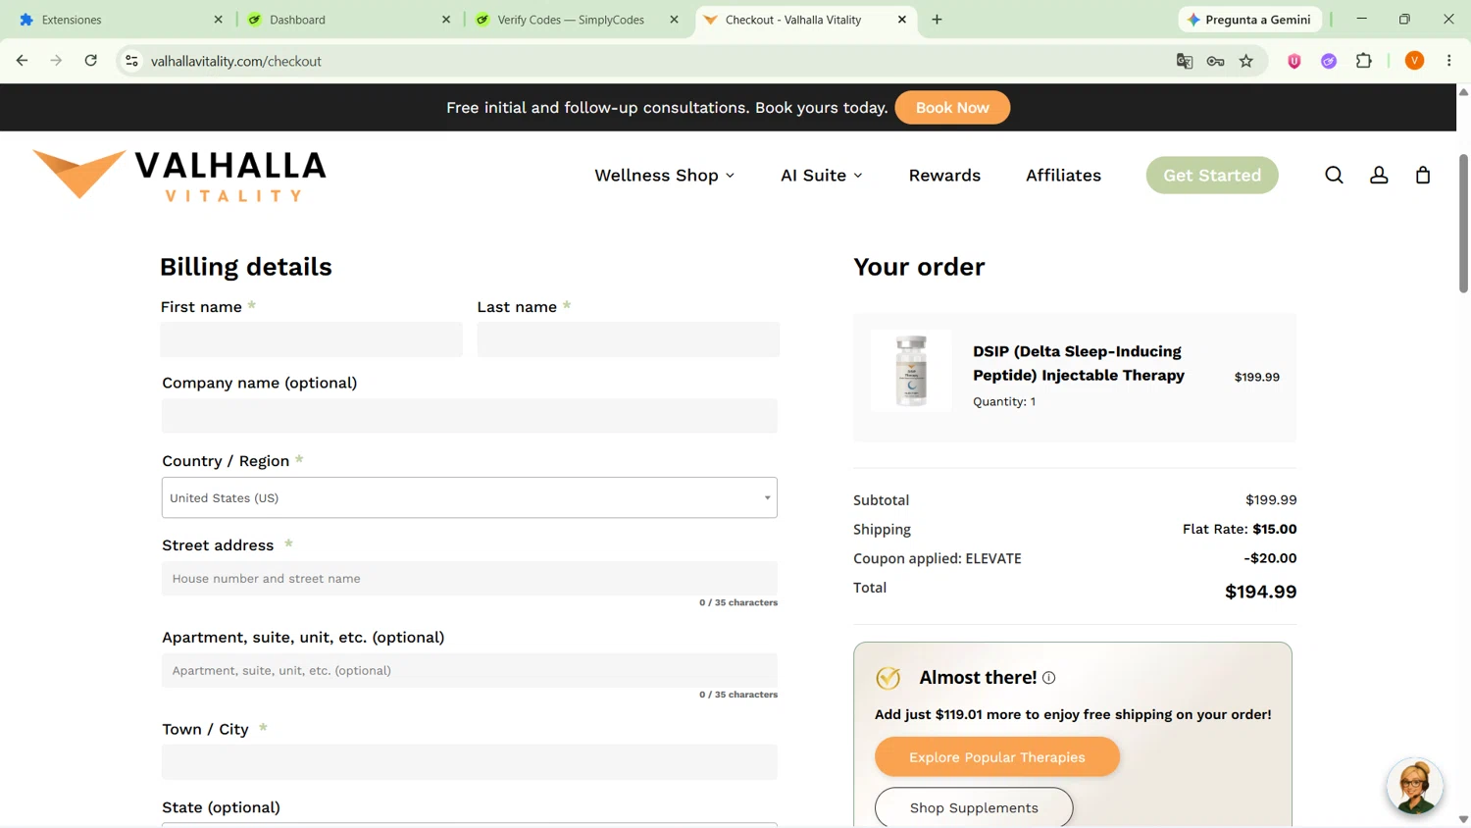
Task: Click the info icon beside Almost there!
Action: click(x=1049, y=678)
